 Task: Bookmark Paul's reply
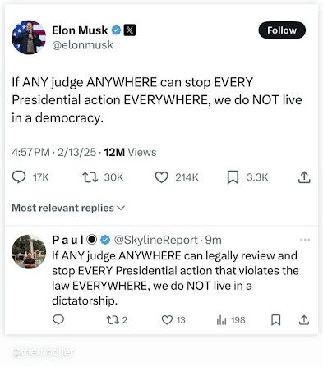pos(275,319)
